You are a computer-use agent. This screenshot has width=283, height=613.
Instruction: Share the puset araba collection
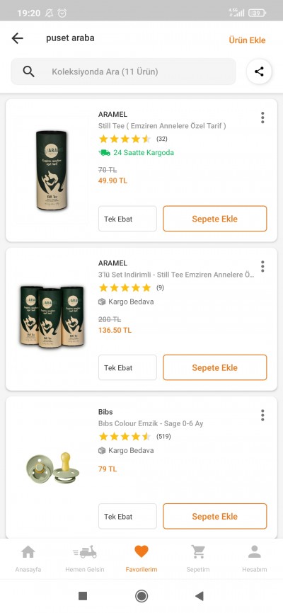(x=259, y=71)
